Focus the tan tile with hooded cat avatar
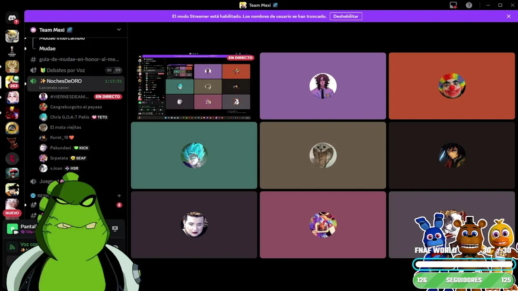The height and width of the screenshot is (291, 518). [x=323, y=156]
